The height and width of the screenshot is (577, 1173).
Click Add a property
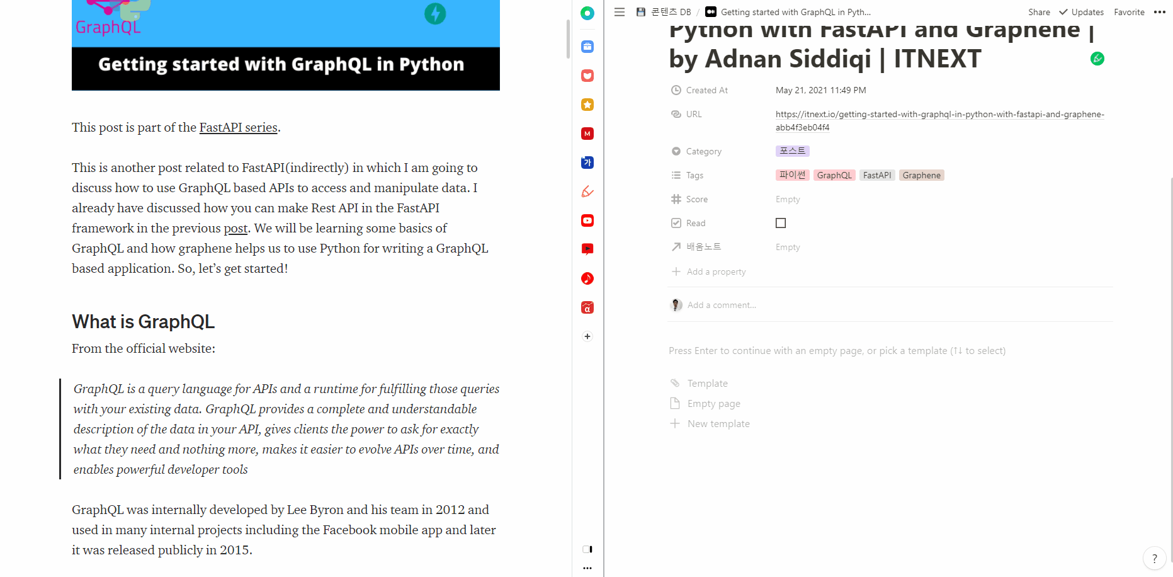click(709, 271)
